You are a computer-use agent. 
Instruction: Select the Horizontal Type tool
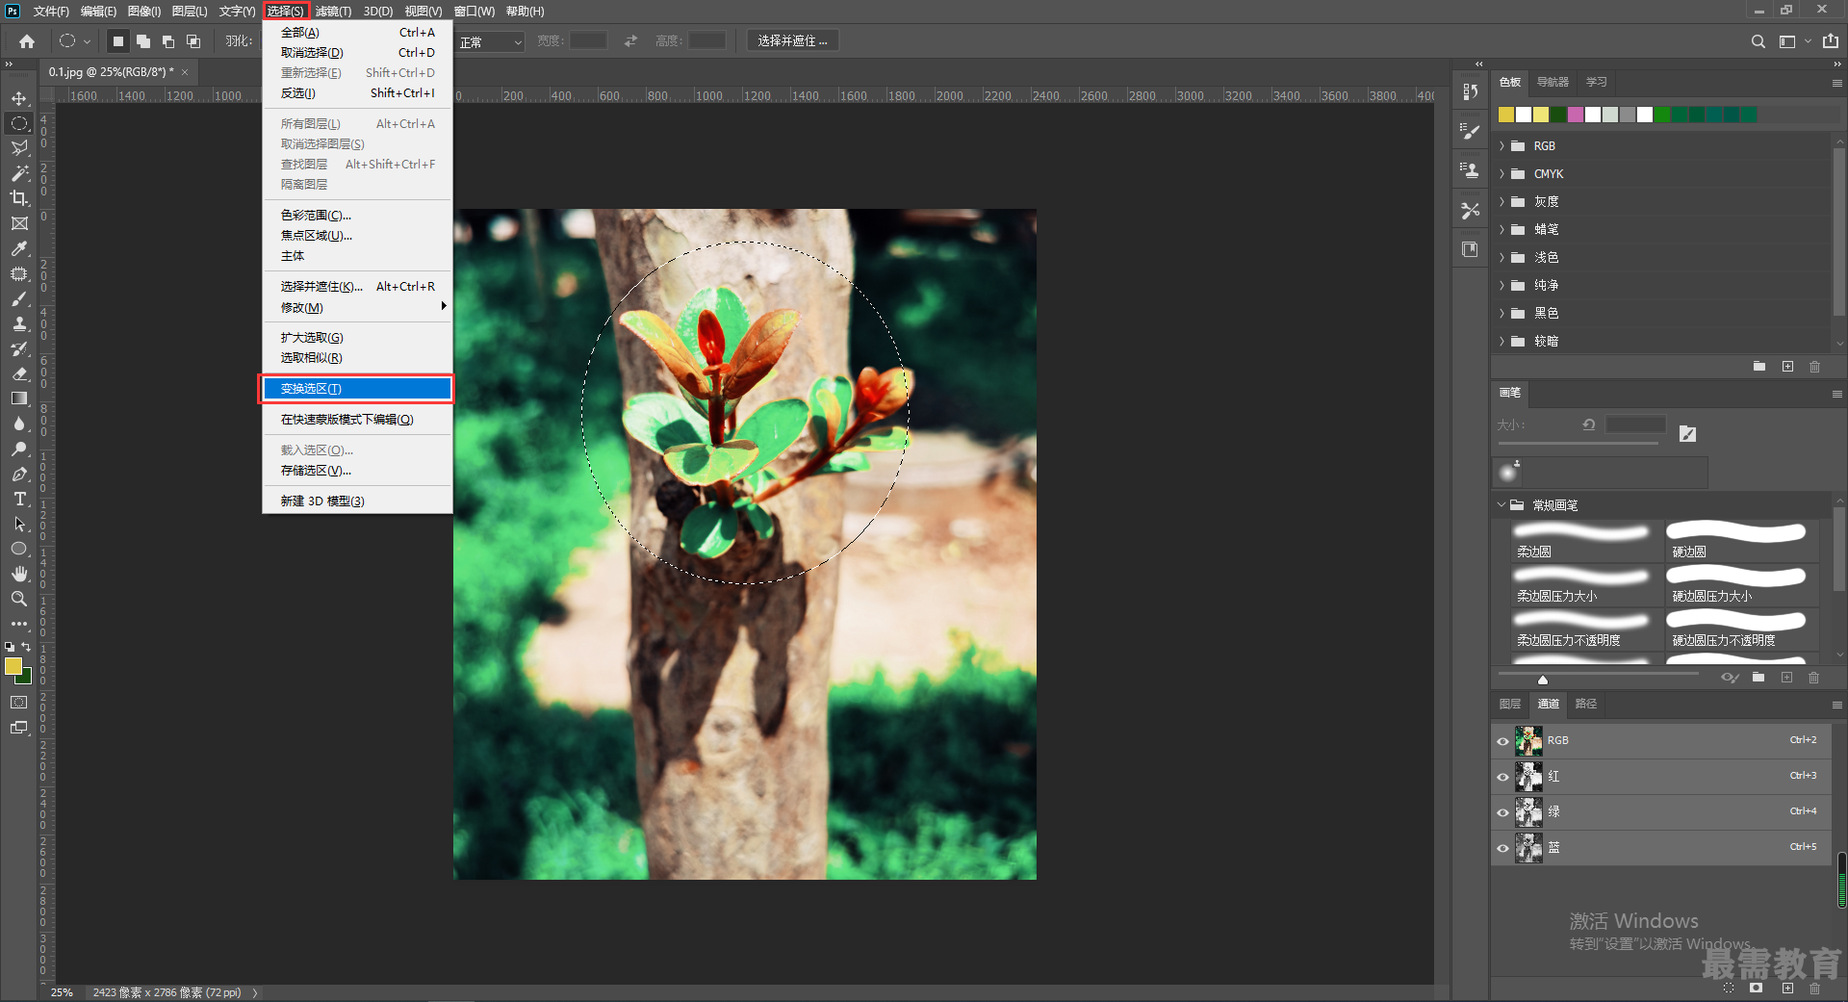pyautogui.click(x=19, y=499)
